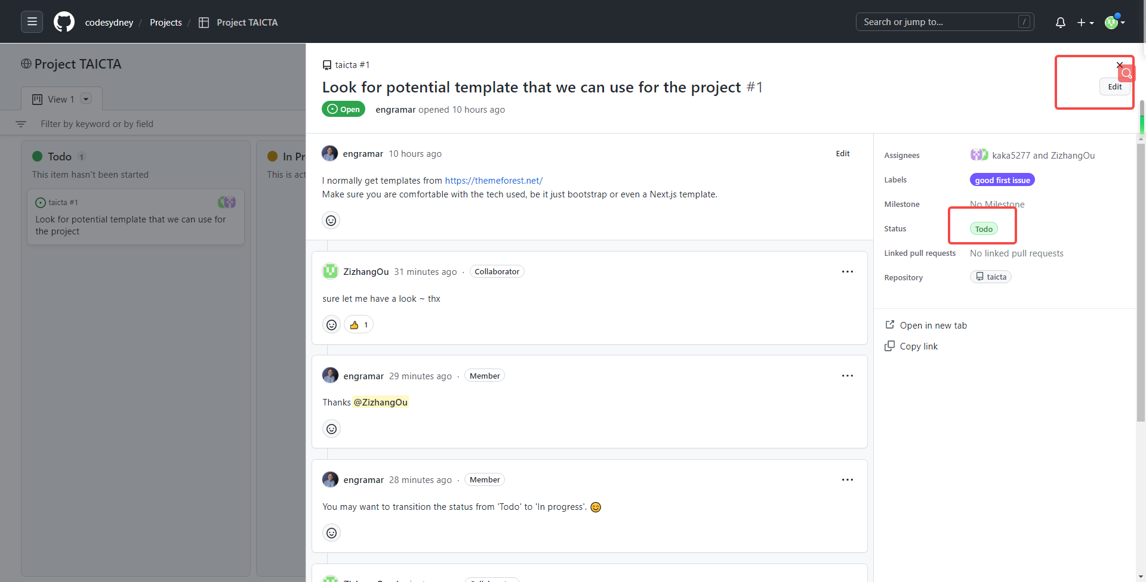Click the Edit button on the issue
1146x582 pixels.
click(1115, 86)
